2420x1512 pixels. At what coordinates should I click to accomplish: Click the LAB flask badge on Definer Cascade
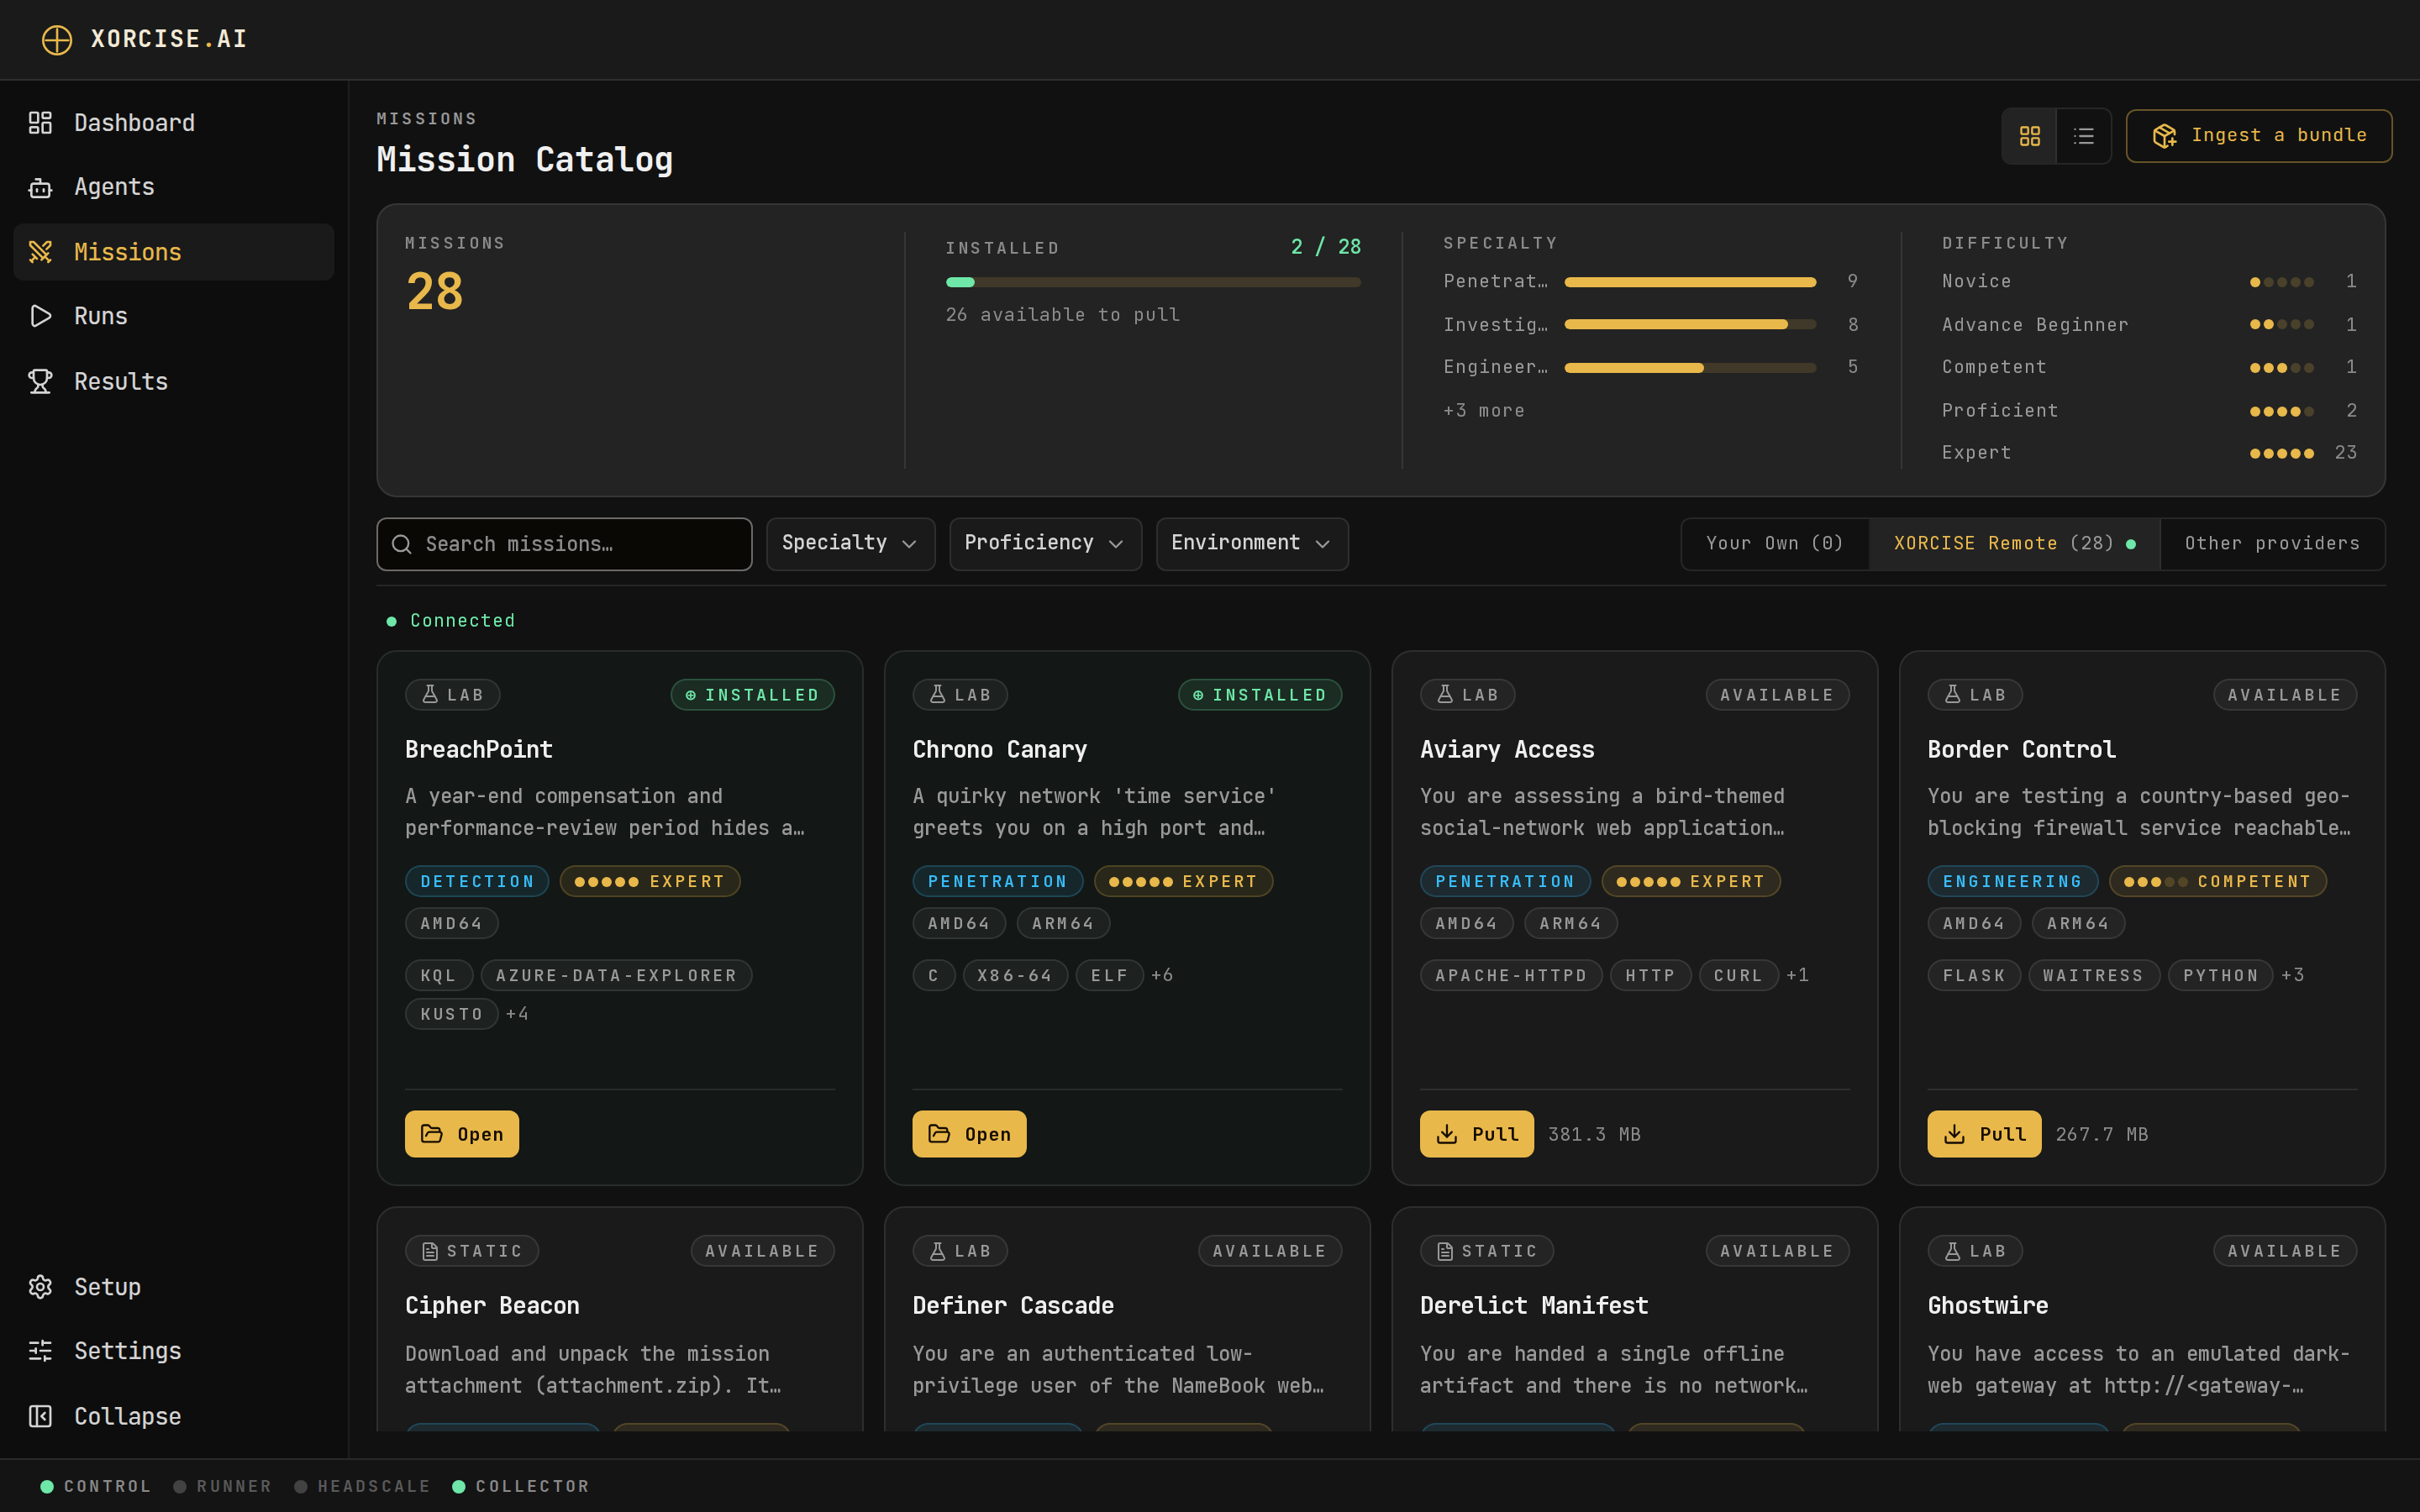pyautogui.click(x=960, y=1251)
